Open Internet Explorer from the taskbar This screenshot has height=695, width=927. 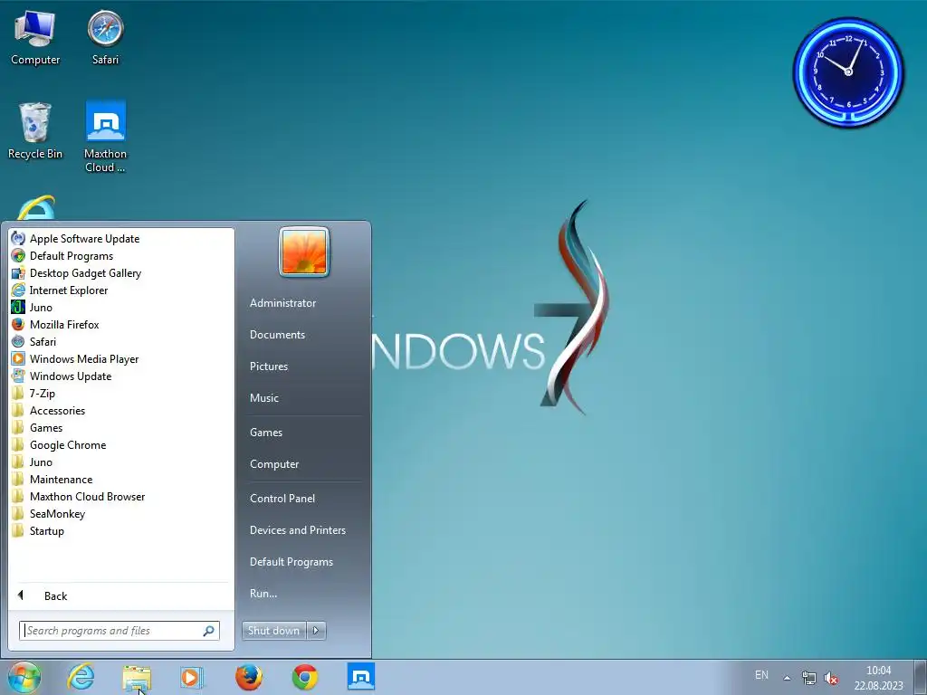point(81,677)
